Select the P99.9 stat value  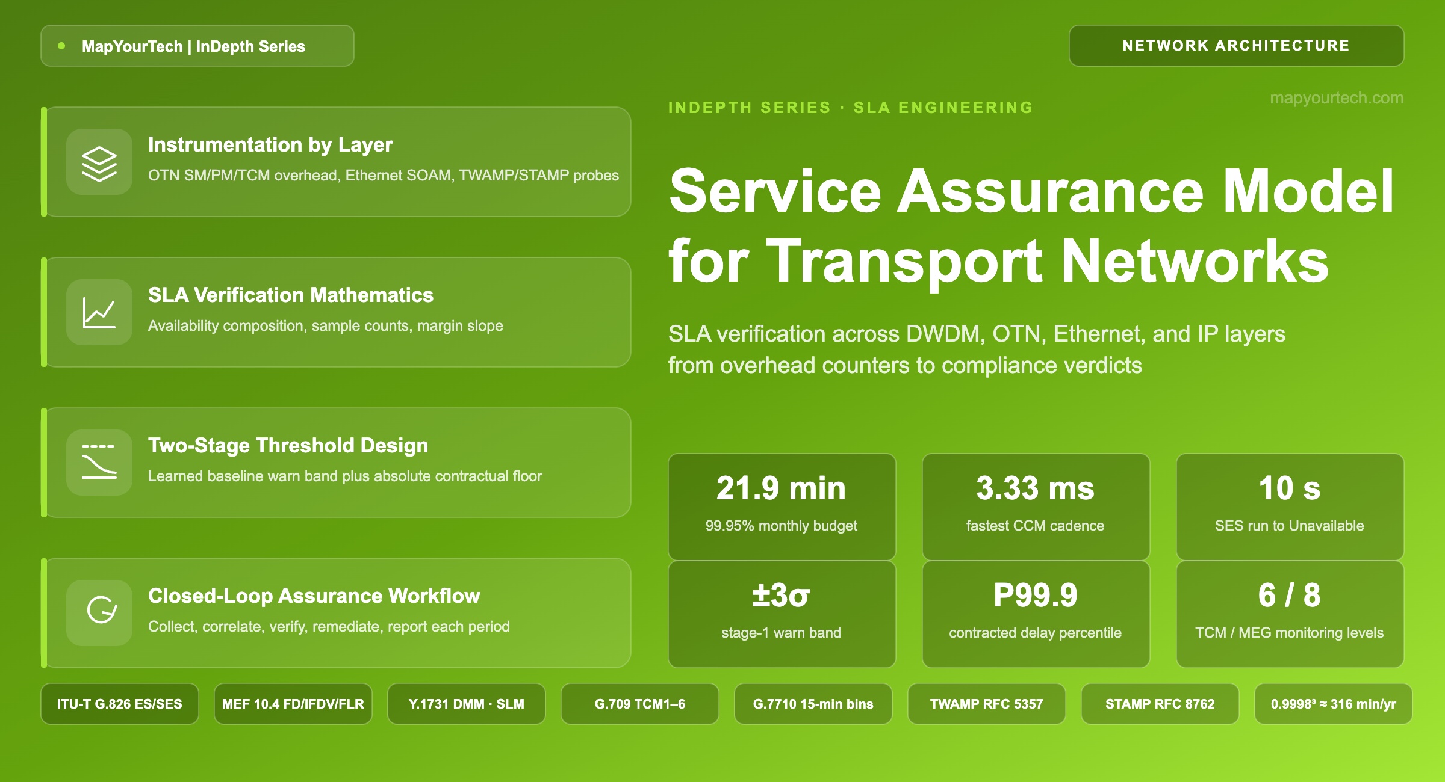(1036, 595)
